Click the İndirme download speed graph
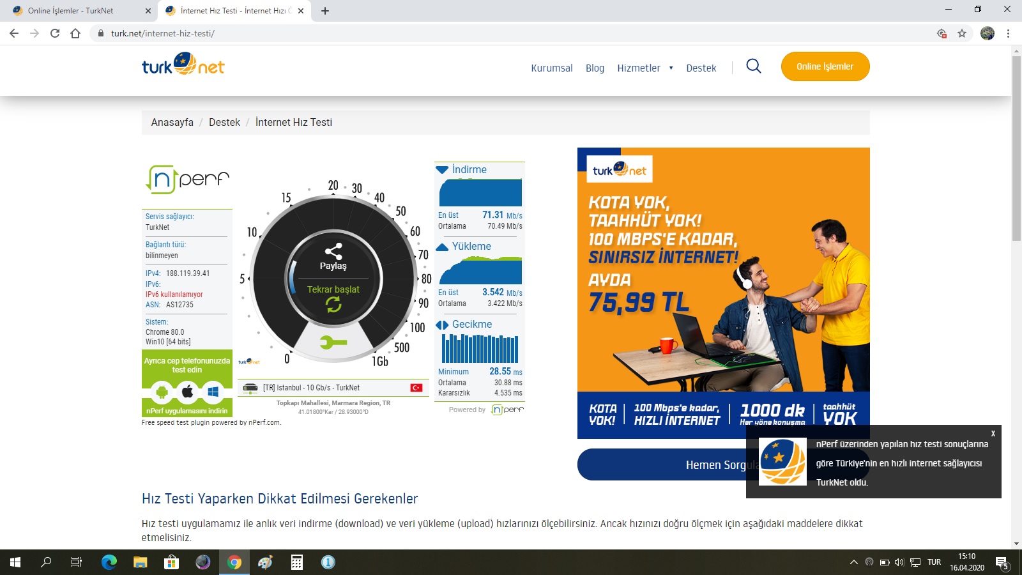 pos(480,193)
